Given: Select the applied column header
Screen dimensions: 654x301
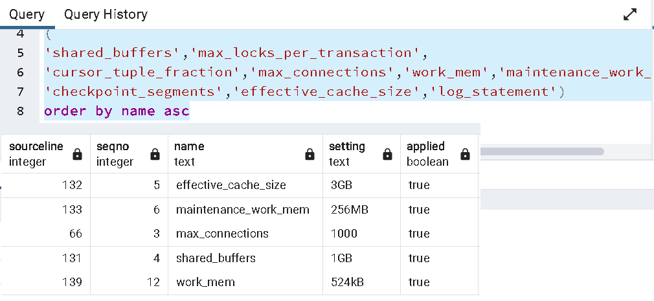Looking at the screenshot, I should pos(439,154).
